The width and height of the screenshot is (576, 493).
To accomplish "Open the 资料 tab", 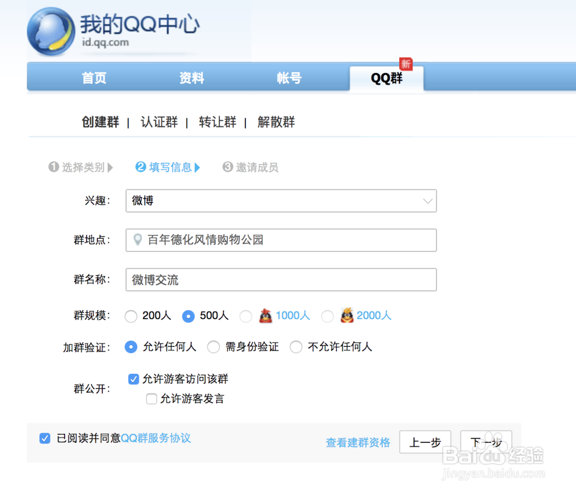I will coord(191,78).
